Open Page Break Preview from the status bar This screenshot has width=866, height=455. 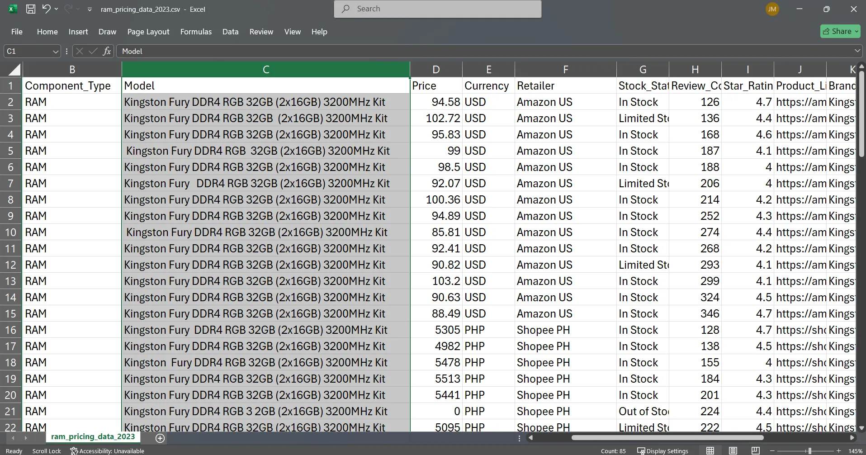click(755, 450)
